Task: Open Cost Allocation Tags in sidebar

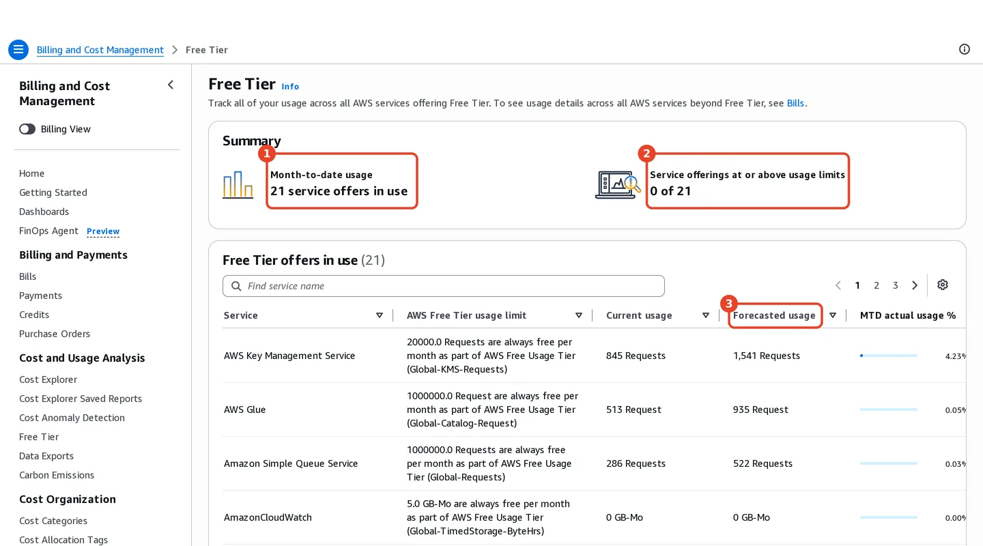Action: click(x=63, y=540)
